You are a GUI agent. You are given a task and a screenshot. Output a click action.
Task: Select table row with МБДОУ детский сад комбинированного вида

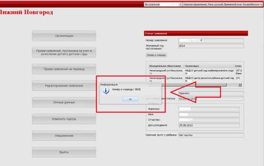coord(195,72)
